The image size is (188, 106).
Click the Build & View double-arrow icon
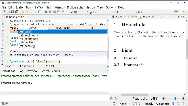46,12
